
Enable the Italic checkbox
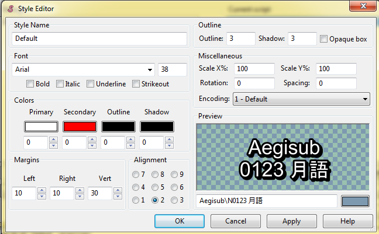point(60,84)
